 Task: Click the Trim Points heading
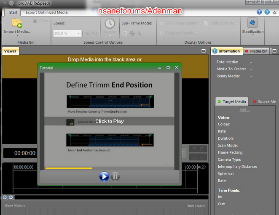coord(229,190)
